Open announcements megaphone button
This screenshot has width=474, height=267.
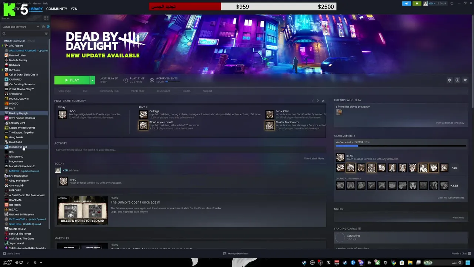(x=407, y=3)
